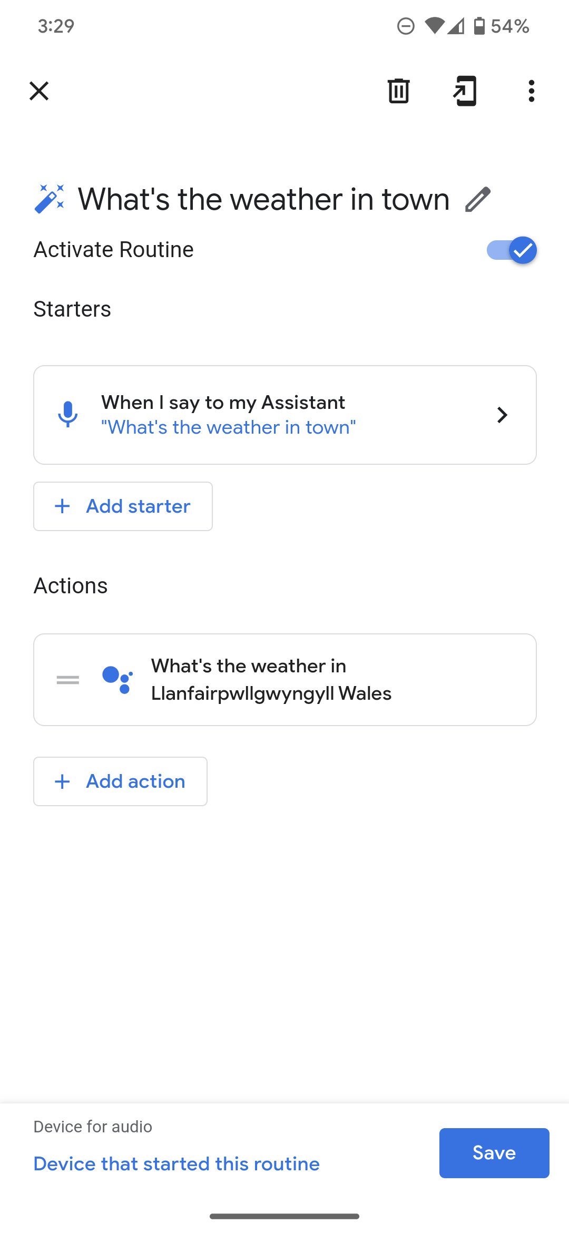
Task: Close the routine editor with X
Action: (x=39, y=91)
